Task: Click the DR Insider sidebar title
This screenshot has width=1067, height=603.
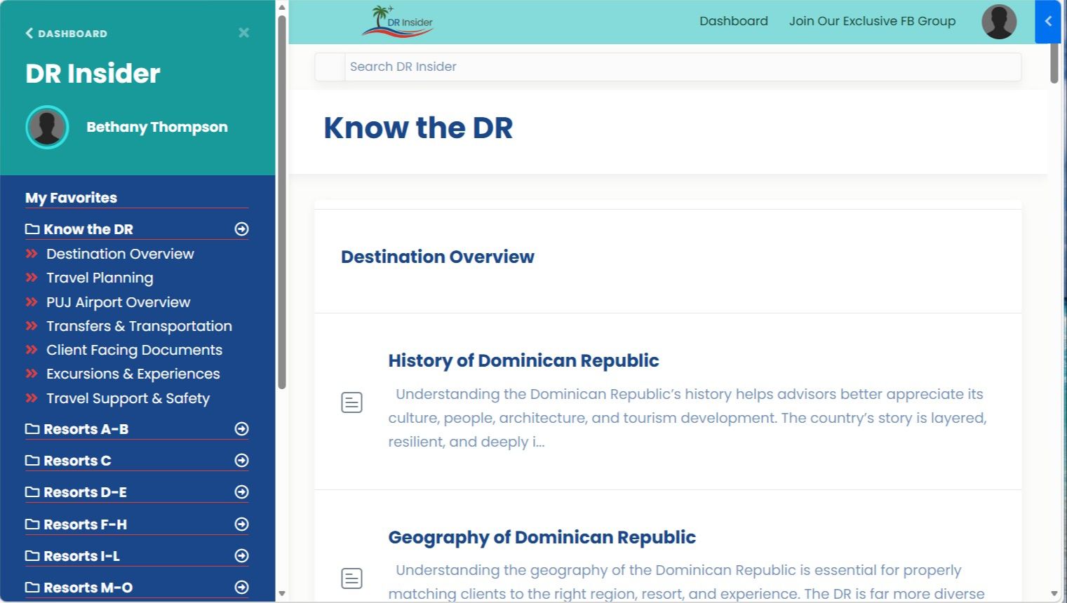Action: pyautogui.click(x=93, y=74)
